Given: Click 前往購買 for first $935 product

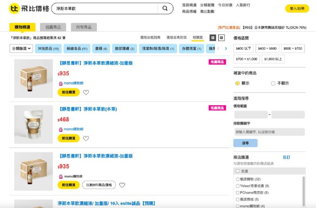Looking at the screenshot, I should coord(69,92).
